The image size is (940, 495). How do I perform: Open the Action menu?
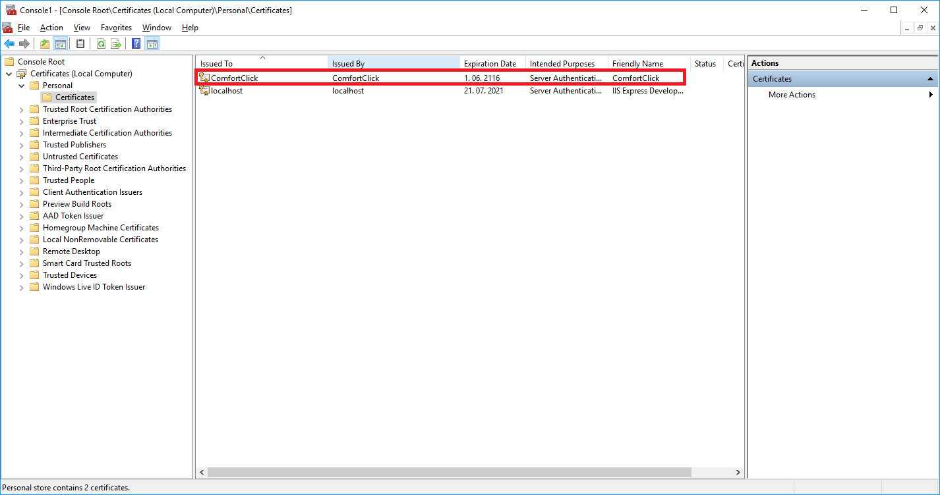tap(51, 28)
